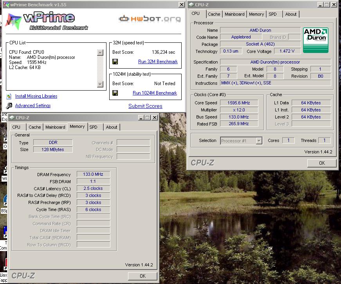Screen dimensions: 341x284
Task: Click the Technology 0.13 um field
Action: click(231, 51)
